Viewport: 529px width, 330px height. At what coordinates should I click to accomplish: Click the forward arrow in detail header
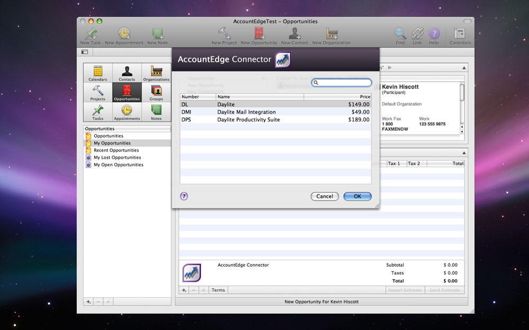coord(390,68)
